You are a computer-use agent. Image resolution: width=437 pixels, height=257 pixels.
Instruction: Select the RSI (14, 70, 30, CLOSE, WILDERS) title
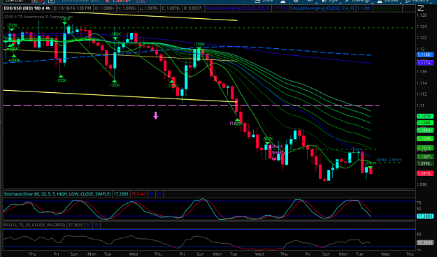[x=34, y=225]
